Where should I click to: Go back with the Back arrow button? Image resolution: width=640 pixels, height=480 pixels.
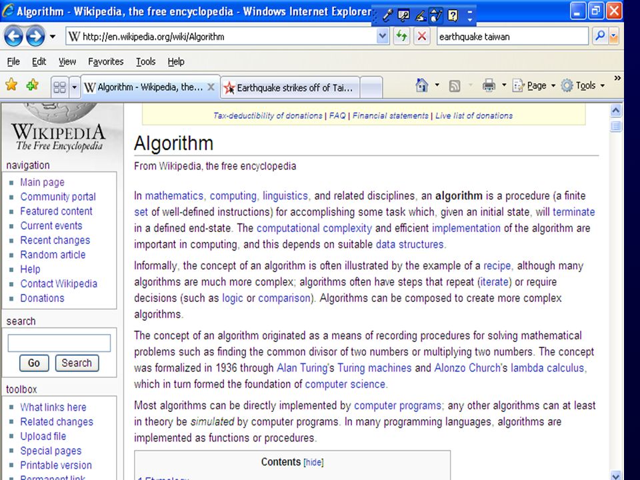pos(13,37)
